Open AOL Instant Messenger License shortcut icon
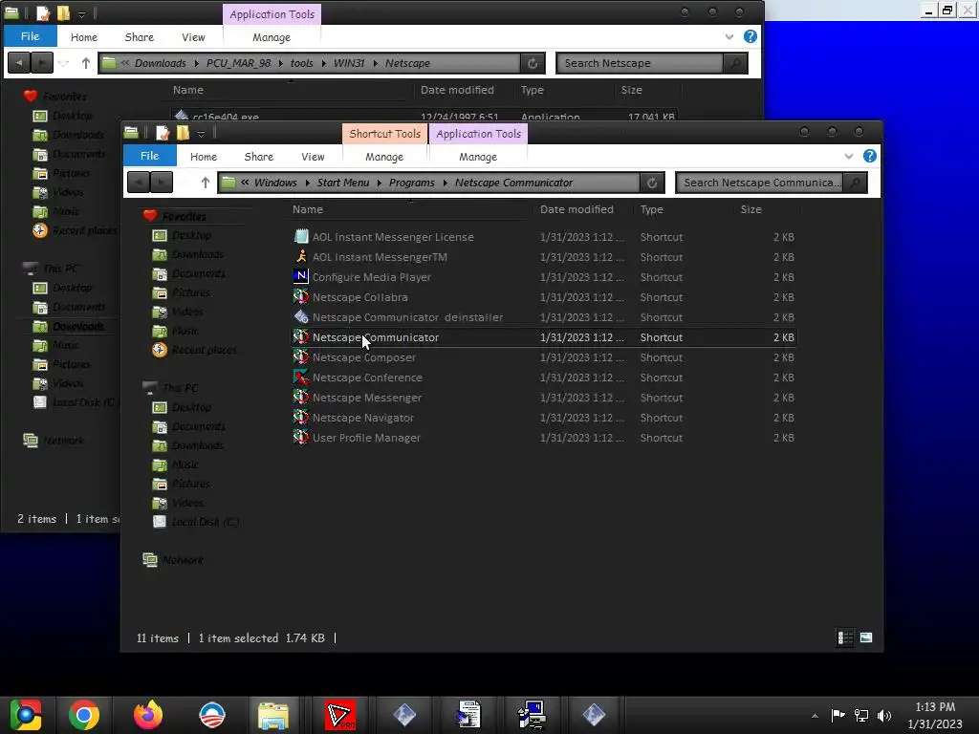 pos(301,237)
